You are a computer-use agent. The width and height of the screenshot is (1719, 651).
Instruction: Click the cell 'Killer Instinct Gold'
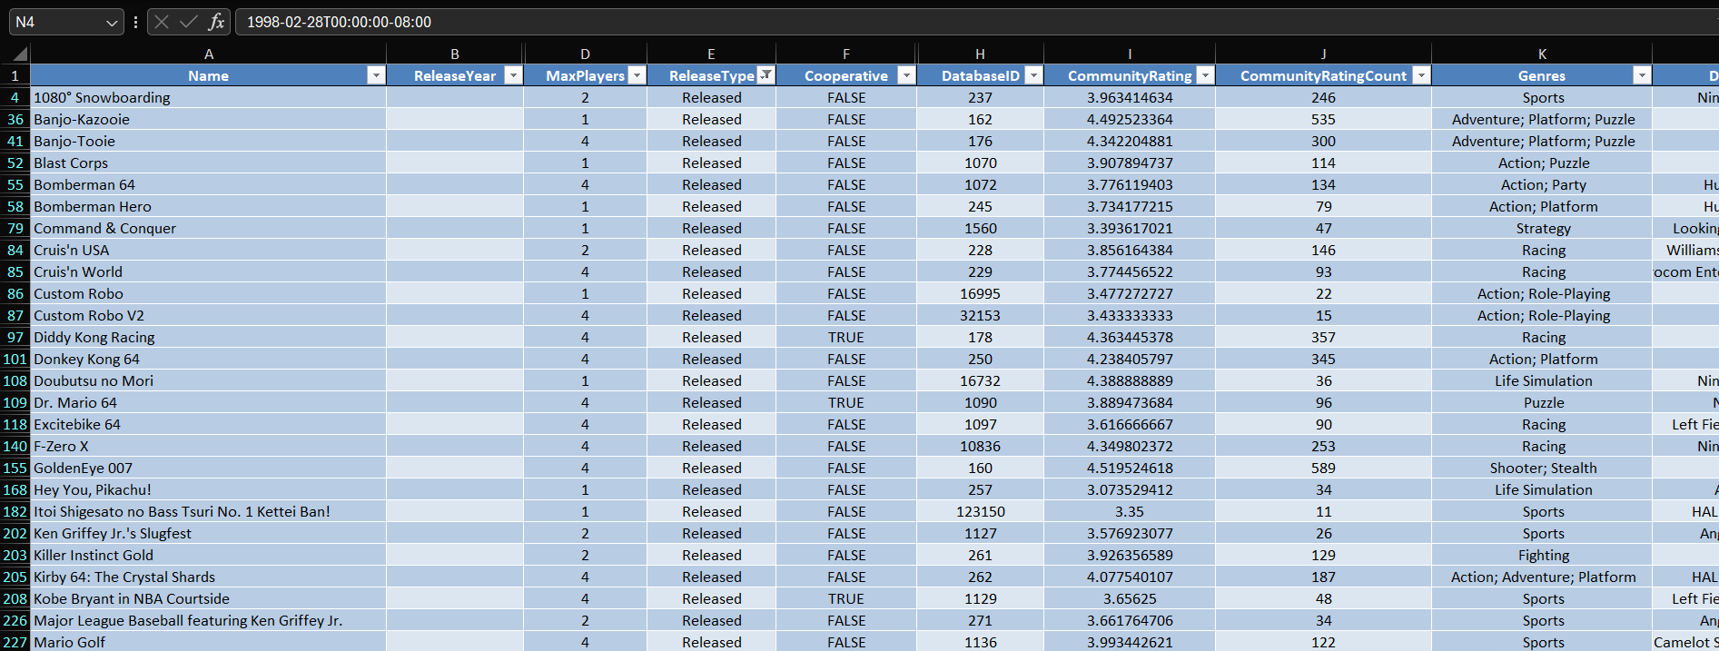(209, 555)
